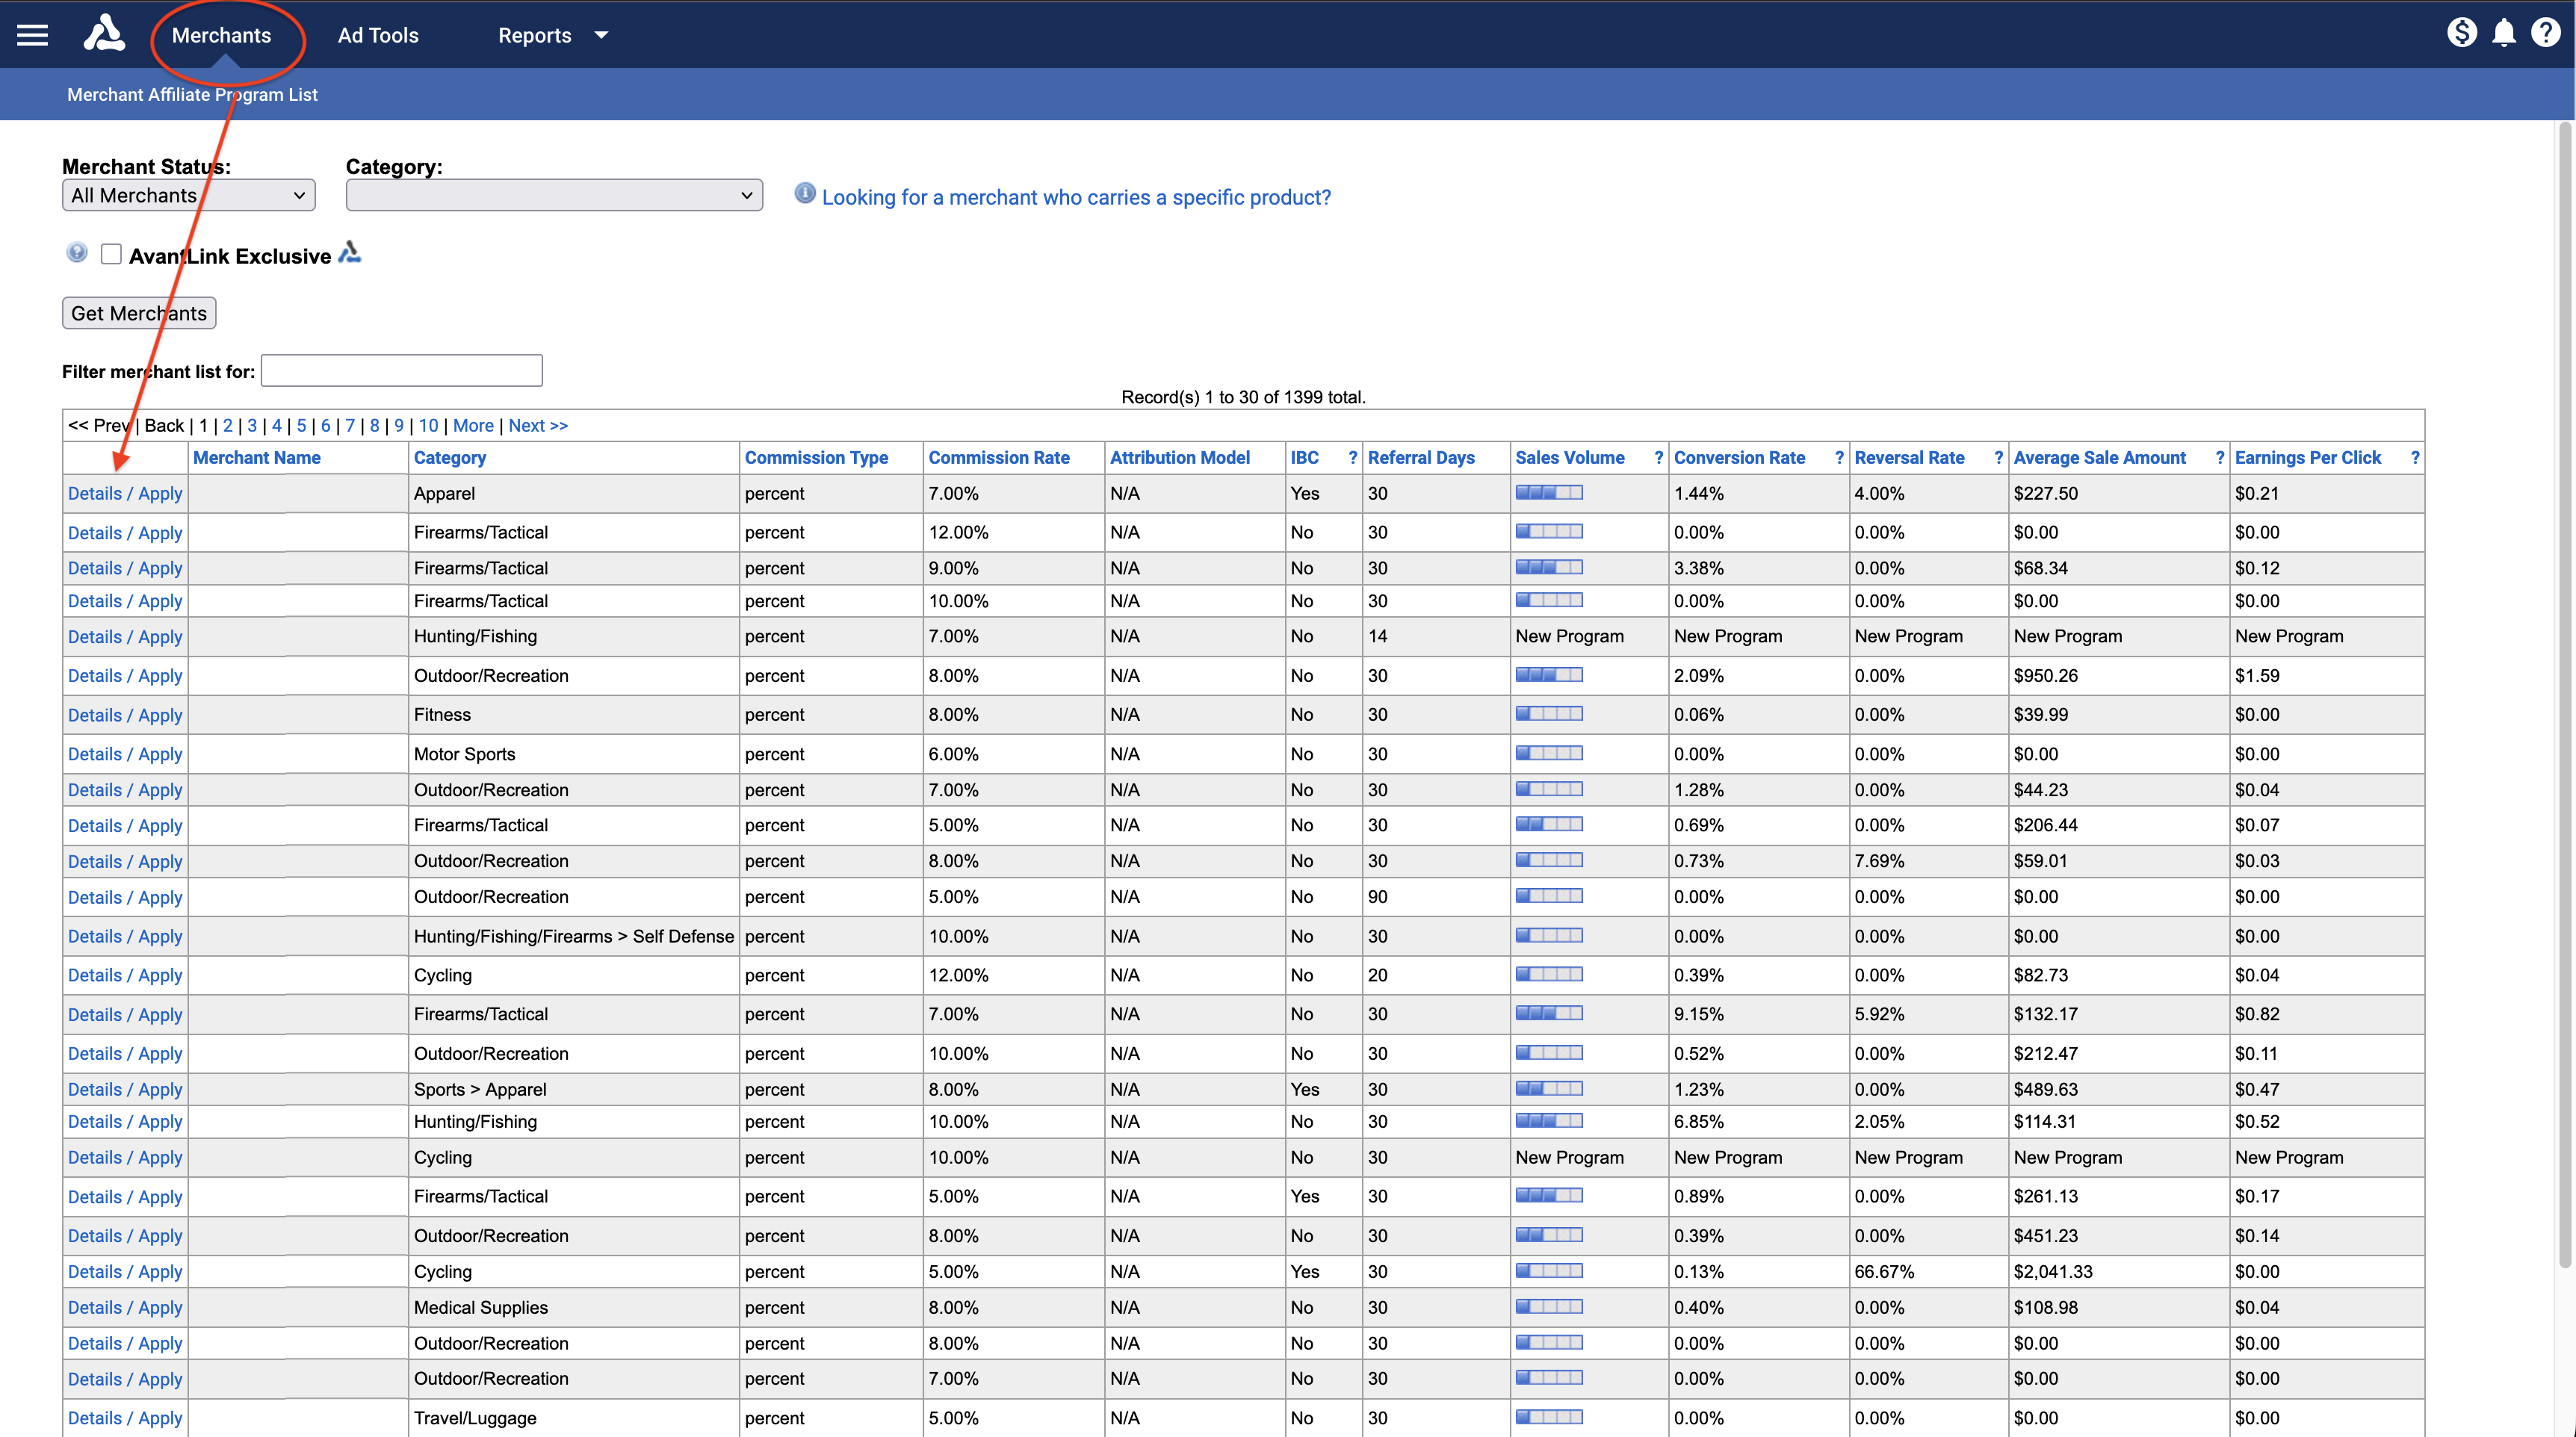Click Earnings Per Click help question mark

tap(2415, 458)
